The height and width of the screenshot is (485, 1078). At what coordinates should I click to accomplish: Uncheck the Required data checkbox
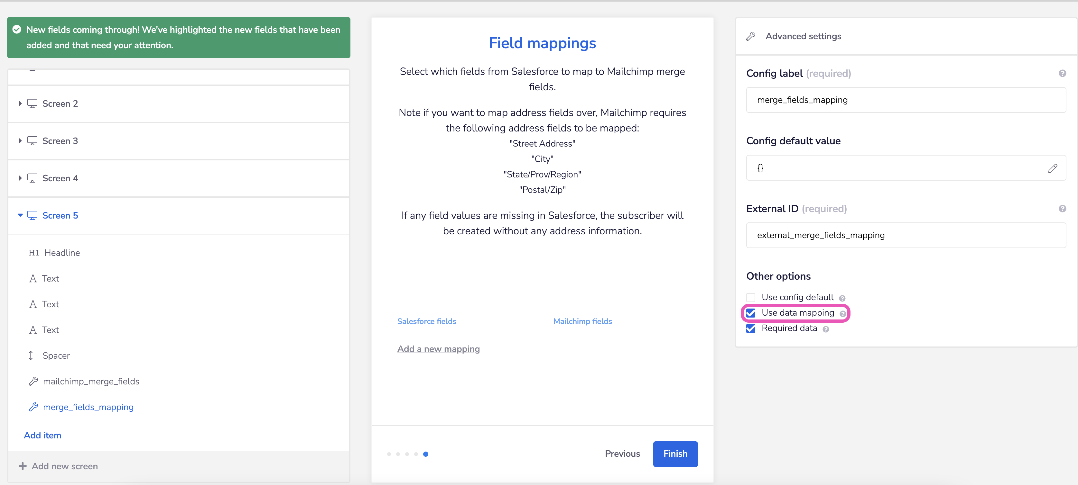coord(751,328)
